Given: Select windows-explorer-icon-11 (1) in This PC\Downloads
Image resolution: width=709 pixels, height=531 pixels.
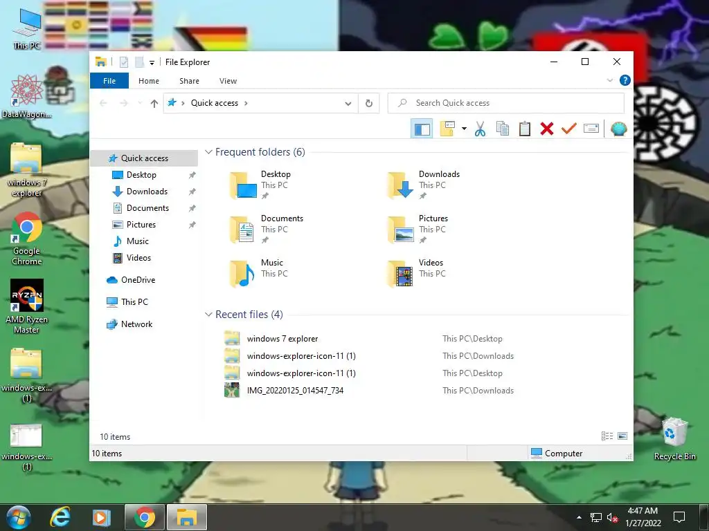Looking at the screenshot, I should (301, 356).
